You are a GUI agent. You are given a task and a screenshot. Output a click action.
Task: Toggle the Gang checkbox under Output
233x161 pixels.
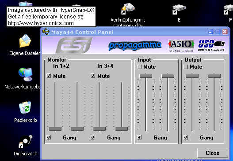point(186,137)
